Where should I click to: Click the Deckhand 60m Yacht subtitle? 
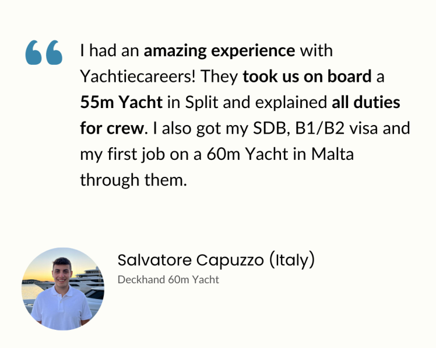168,280
